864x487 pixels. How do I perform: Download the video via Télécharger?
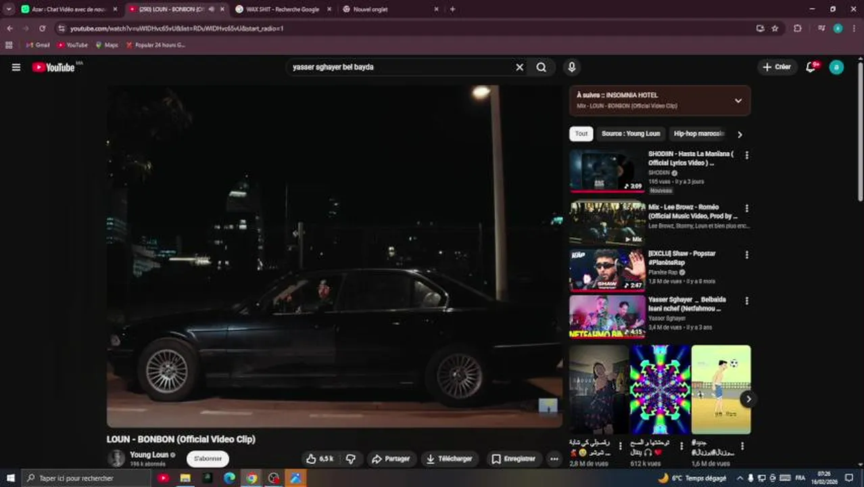pos(449,459)
